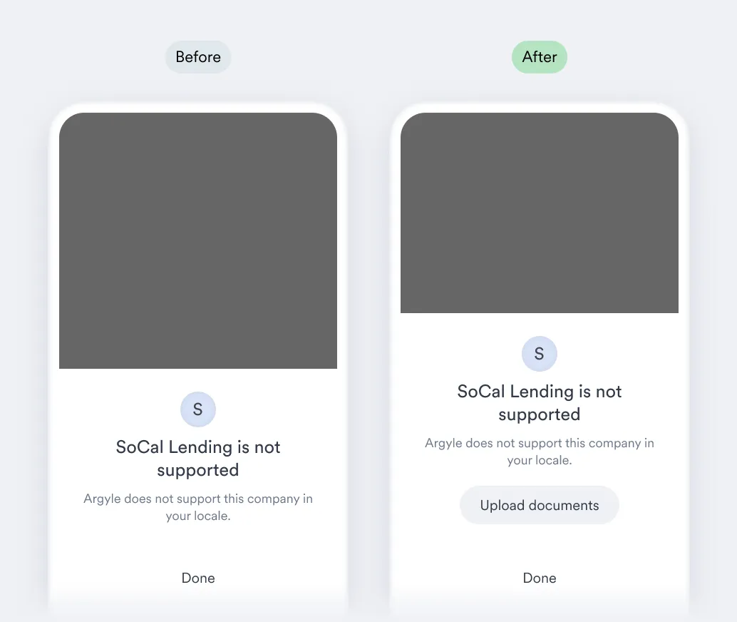Click the letter S inside After mockup avatar
Viewport: 737px width, 622px height.
pyautogui.click(x=539, y=354)
